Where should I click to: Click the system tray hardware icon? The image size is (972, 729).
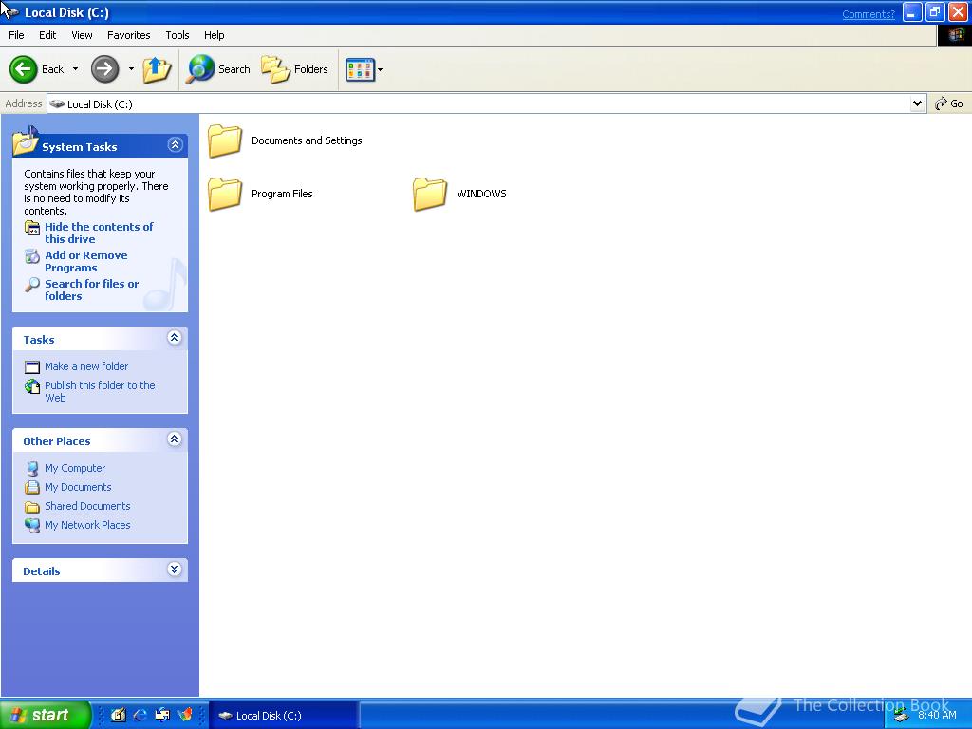(x=902, y=716)
